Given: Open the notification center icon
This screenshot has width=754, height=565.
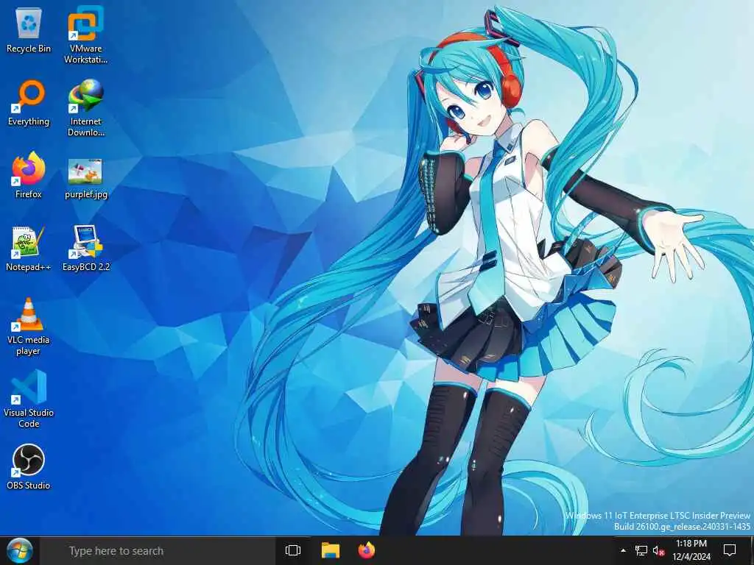Looking at the screenshot, I should tap(730, 550).
